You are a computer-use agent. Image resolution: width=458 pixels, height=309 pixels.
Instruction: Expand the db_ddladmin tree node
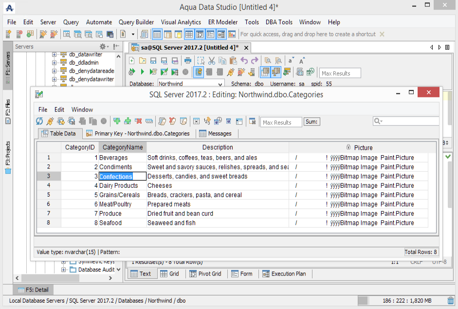pyautogui.click(x=55, y=62)
